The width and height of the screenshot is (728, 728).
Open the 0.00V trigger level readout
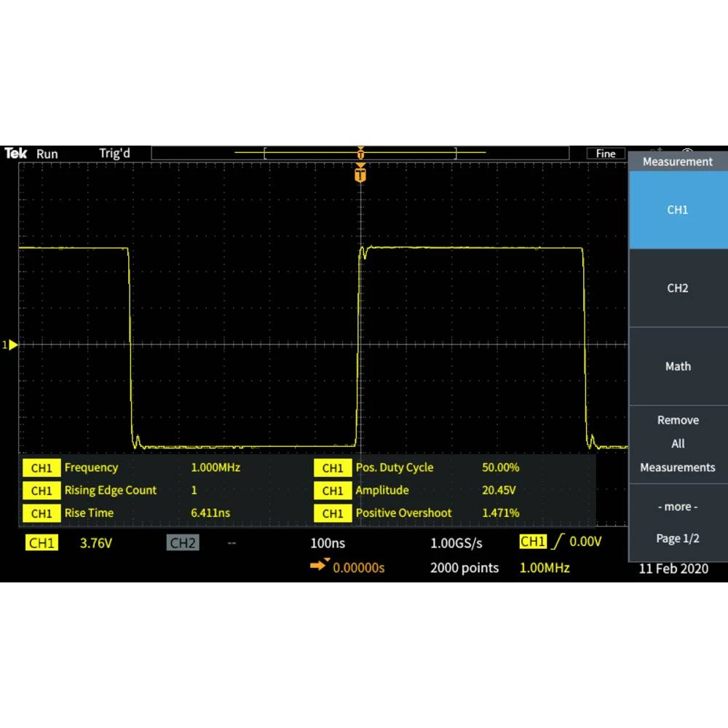click(585, 542)
